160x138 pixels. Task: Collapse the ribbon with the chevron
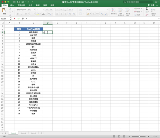[157, 5]
